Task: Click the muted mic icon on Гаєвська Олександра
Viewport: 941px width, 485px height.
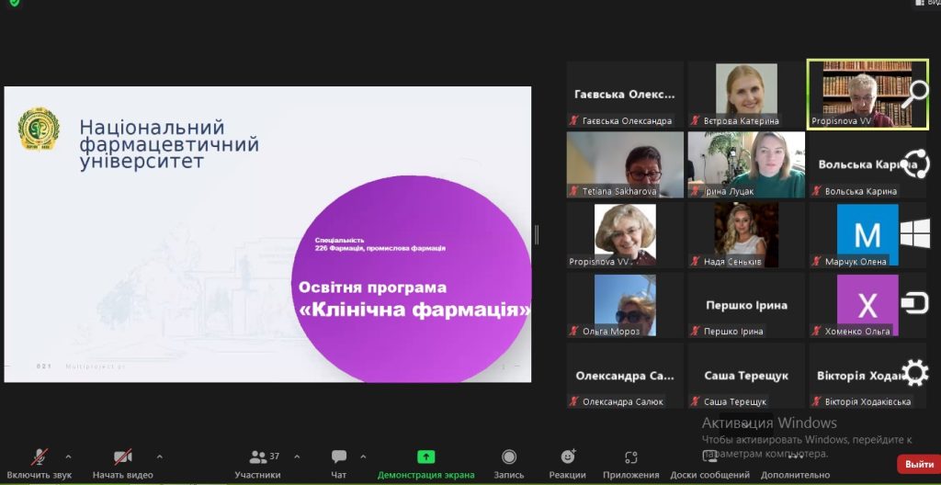Action: tap(574, 120)
